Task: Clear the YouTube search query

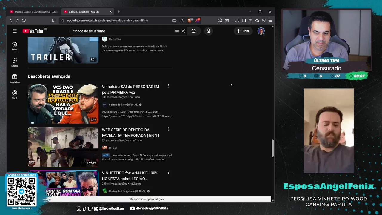Action: (x=183, y=31)
